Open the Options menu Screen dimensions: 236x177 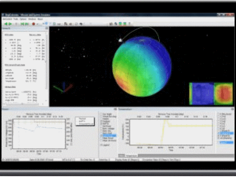(23, 19)
